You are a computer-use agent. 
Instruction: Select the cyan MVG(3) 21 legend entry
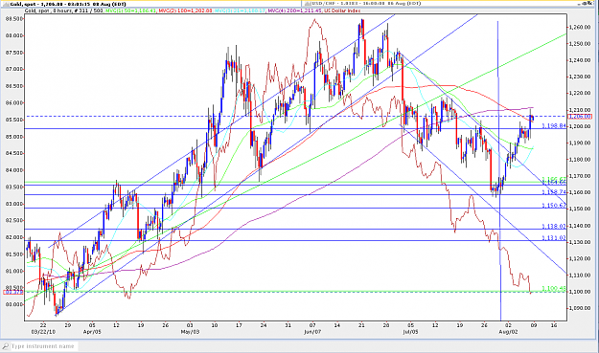(x=240, y=11)
